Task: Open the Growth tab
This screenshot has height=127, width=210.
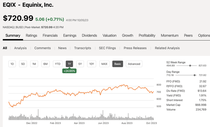Action: tap(128, 36)
